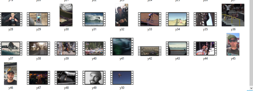253x91 pixels.
Task: Select the y34 ramp video thumbnail
Action: coord(178,19)
